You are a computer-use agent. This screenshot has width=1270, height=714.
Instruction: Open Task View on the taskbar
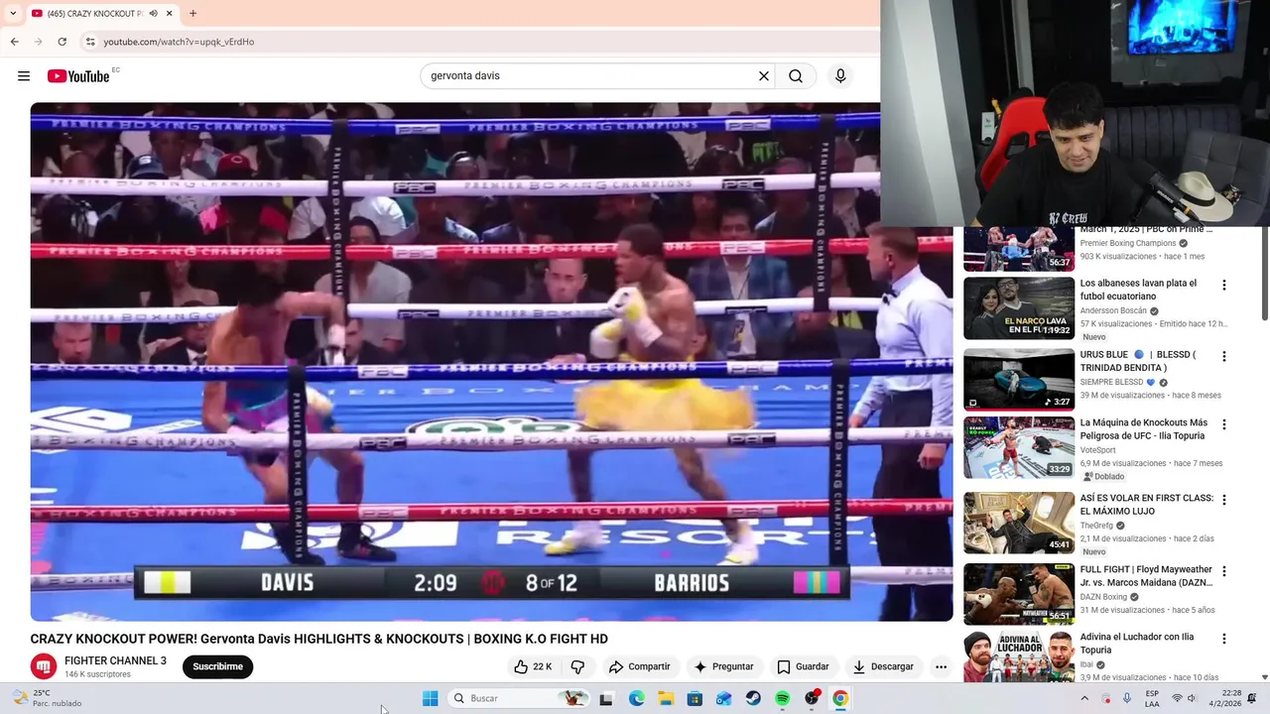pos(606,698)
